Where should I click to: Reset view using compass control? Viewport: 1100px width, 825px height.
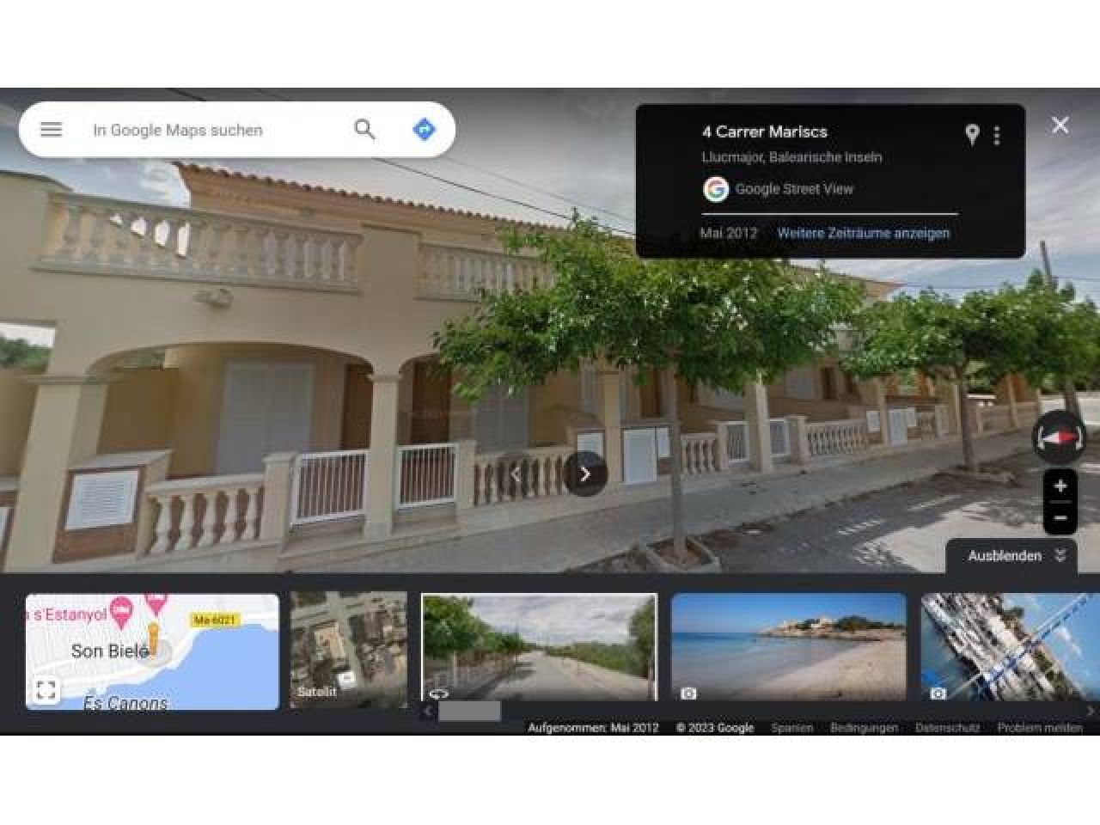[1059, 437]
